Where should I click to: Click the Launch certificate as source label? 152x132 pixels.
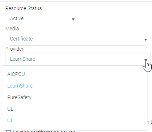[x=44, y=131]
